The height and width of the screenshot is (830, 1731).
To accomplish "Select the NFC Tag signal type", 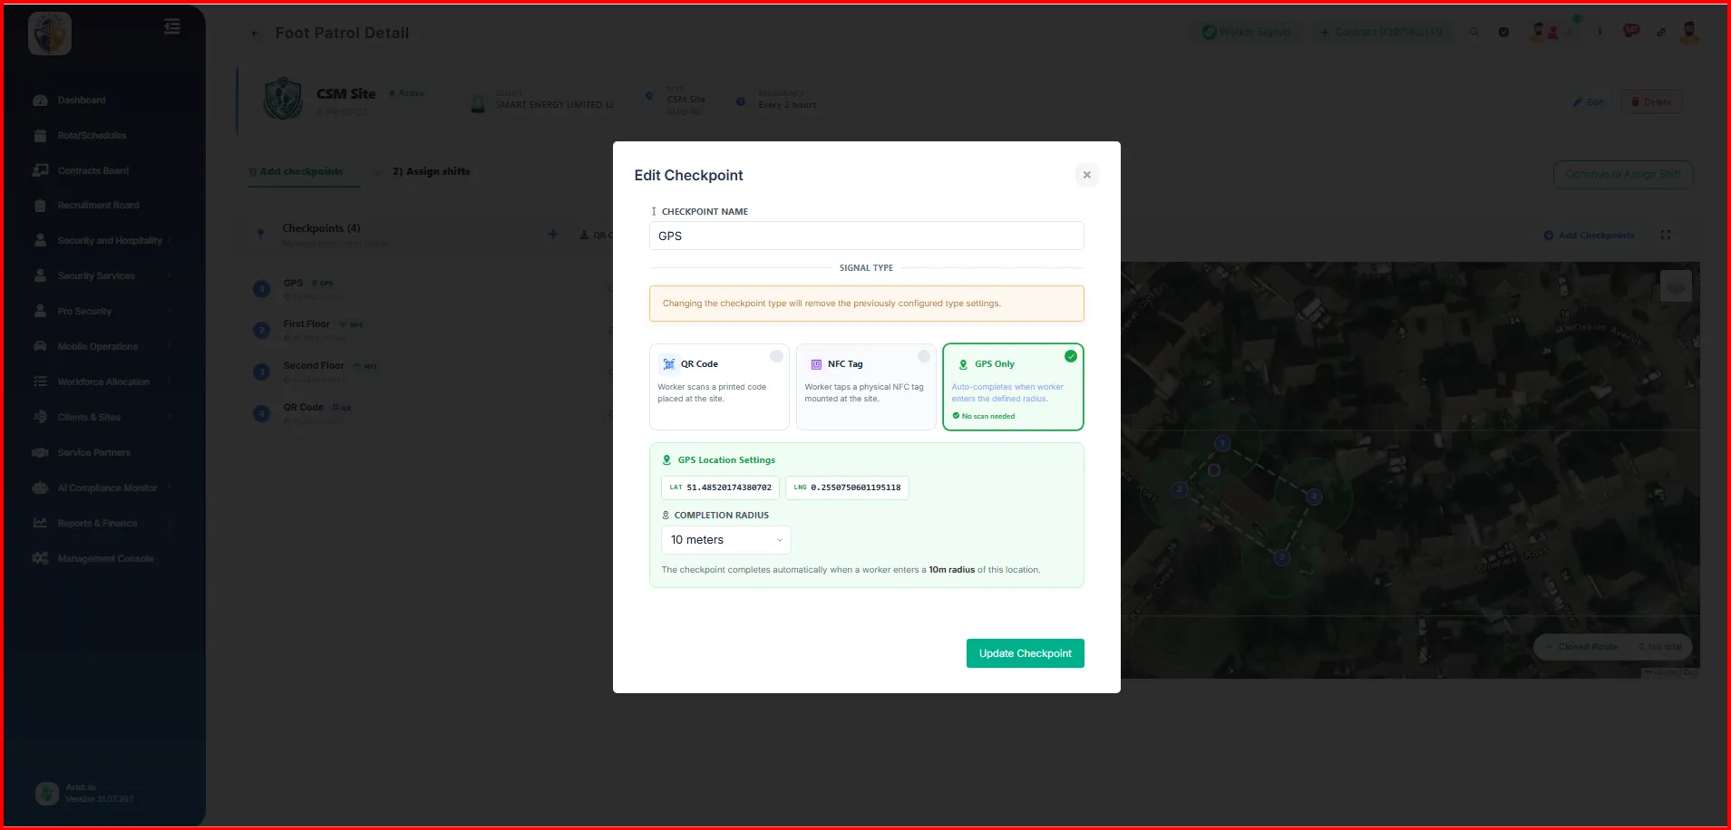I will tap(866, 387).
